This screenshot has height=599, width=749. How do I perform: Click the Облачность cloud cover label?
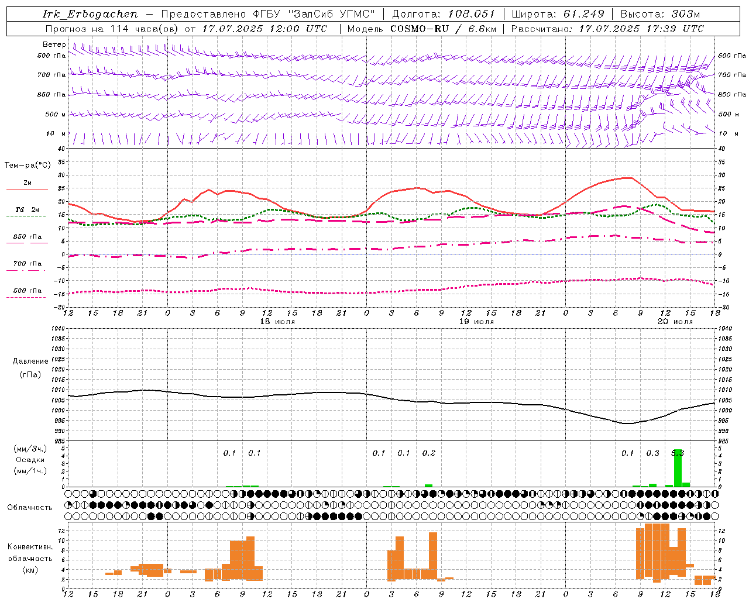(x=30, y=507)
